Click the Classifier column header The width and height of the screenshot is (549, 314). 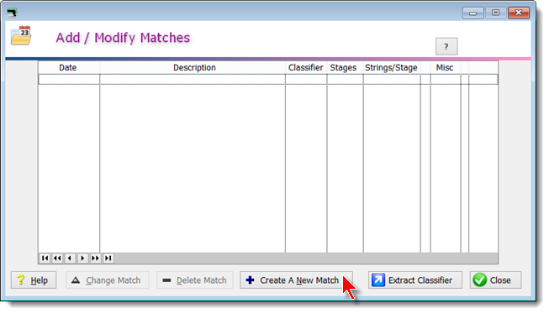coord(306,67)
